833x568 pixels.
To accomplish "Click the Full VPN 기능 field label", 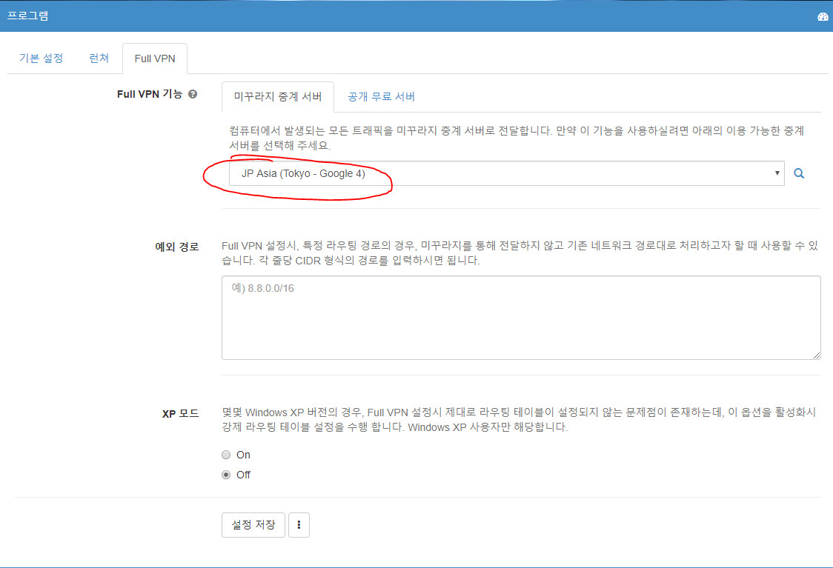I will 149,95.
